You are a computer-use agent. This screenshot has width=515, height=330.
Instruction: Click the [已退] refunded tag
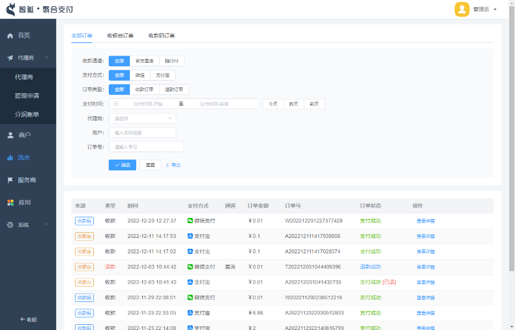pyautogui.click(x=389, y=283)
